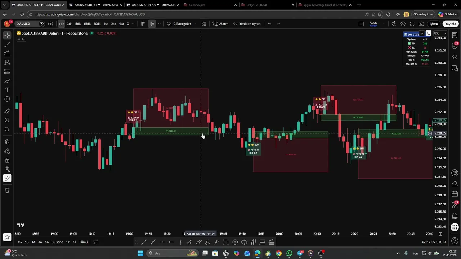The image size is (461, 259).
Task: Toggle fullscreen mode icon
Action: (x=412, y=24)
